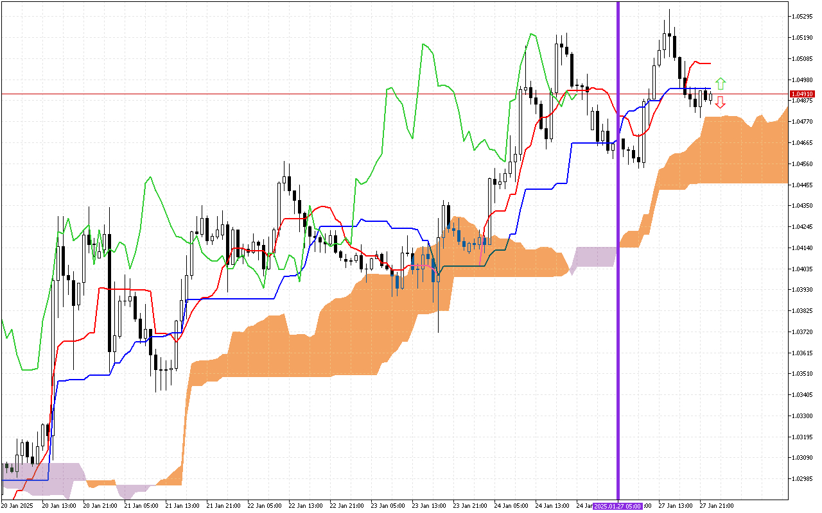Image resolution: width=822 pixels, height=513 pixels.
Task: Click the 20 Jan 13:00 time label
Action: pos(59,506)
